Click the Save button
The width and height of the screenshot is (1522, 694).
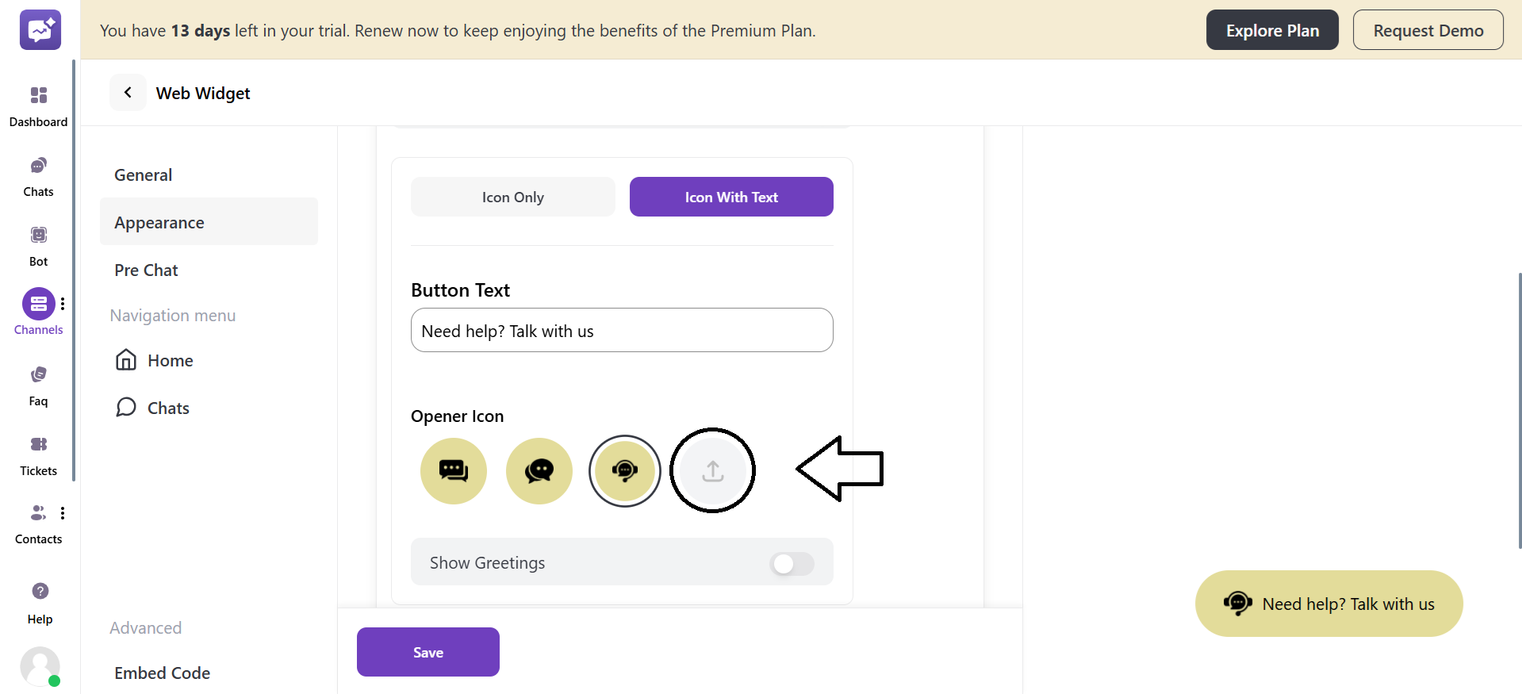click(x=428, y=652)
